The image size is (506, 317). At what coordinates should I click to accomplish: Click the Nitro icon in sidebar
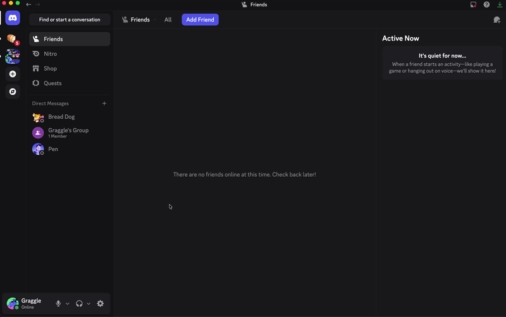(36, 54)
